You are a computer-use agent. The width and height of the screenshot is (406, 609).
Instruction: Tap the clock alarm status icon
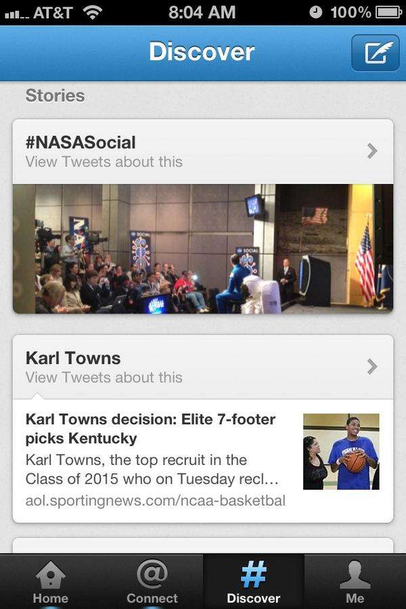point(315,12)
